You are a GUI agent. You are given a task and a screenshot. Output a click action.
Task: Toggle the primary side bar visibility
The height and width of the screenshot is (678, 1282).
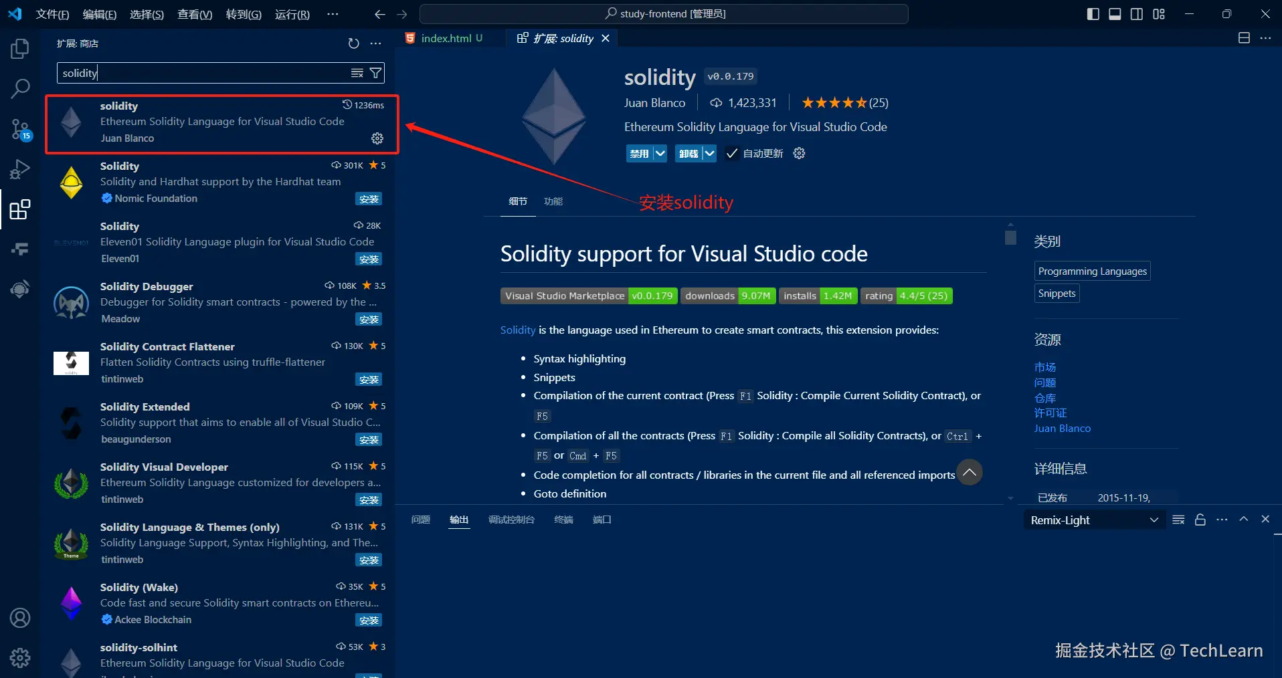1093,14
